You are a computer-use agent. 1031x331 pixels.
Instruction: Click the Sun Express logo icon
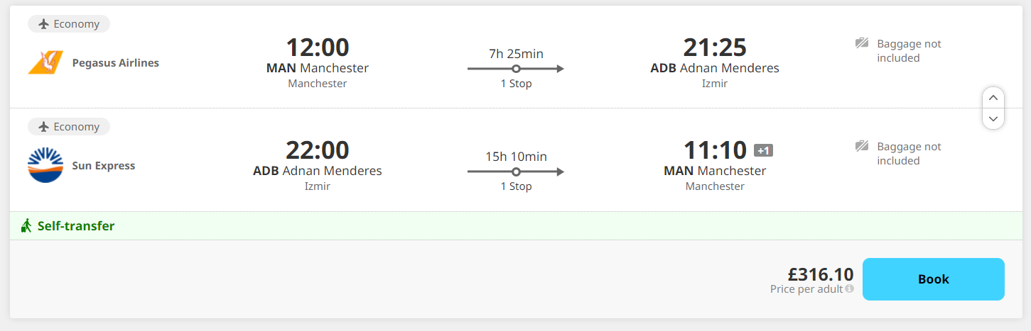pos(45,165)
